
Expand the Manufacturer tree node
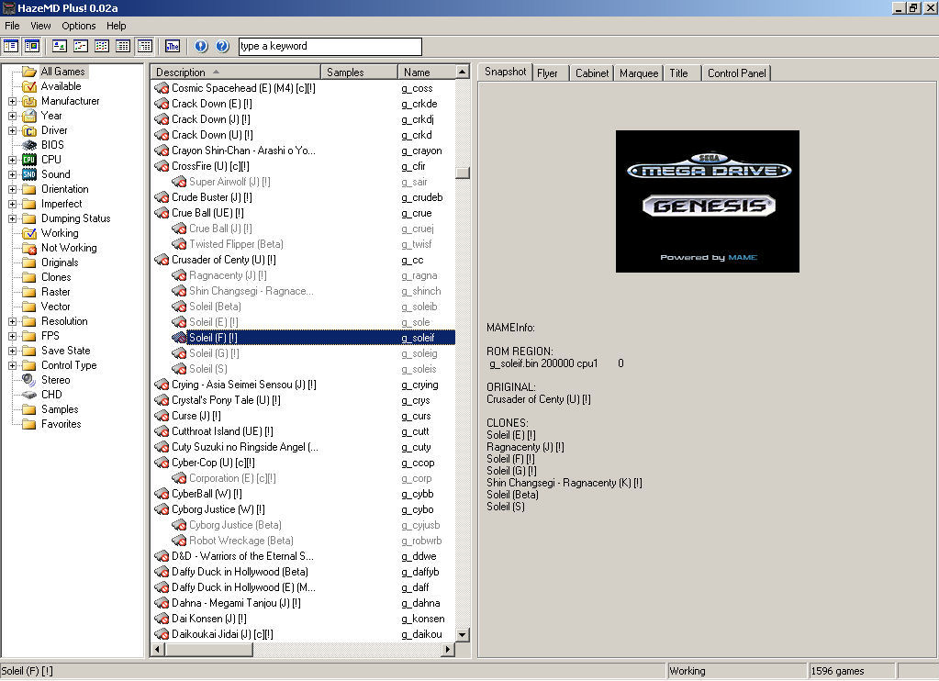[13, 101]
